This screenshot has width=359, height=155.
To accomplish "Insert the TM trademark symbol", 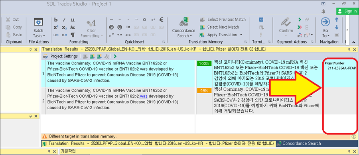I will (128, 27).
